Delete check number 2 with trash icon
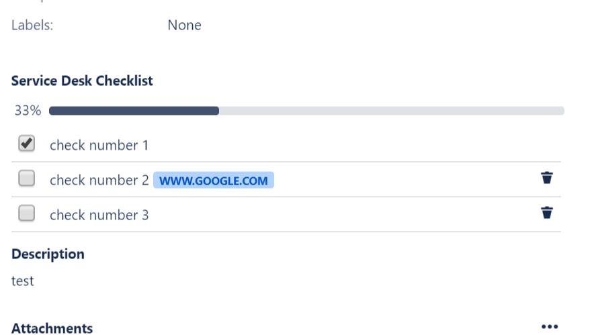This screenshot has height=335, width=590. pos(547,178)
